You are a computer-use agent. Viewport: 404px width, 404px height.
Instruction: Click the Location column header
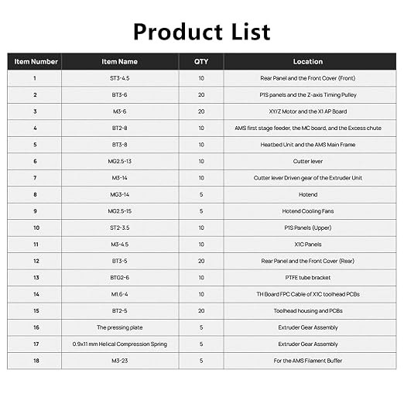pyautogui.click(x=310, y=62)
